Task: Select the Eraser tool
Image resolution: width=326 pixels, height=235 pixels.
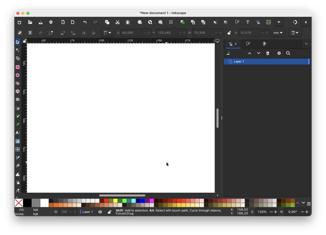Action: (x=18, y=190)
